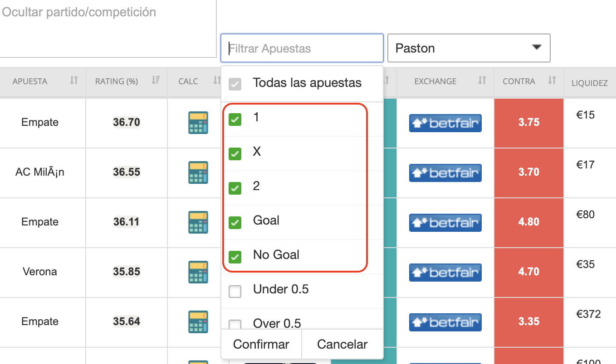This screenshot has height=364, width=616.
Task: Expand the Paston dropdown
Action: click(x=469, y=48)
